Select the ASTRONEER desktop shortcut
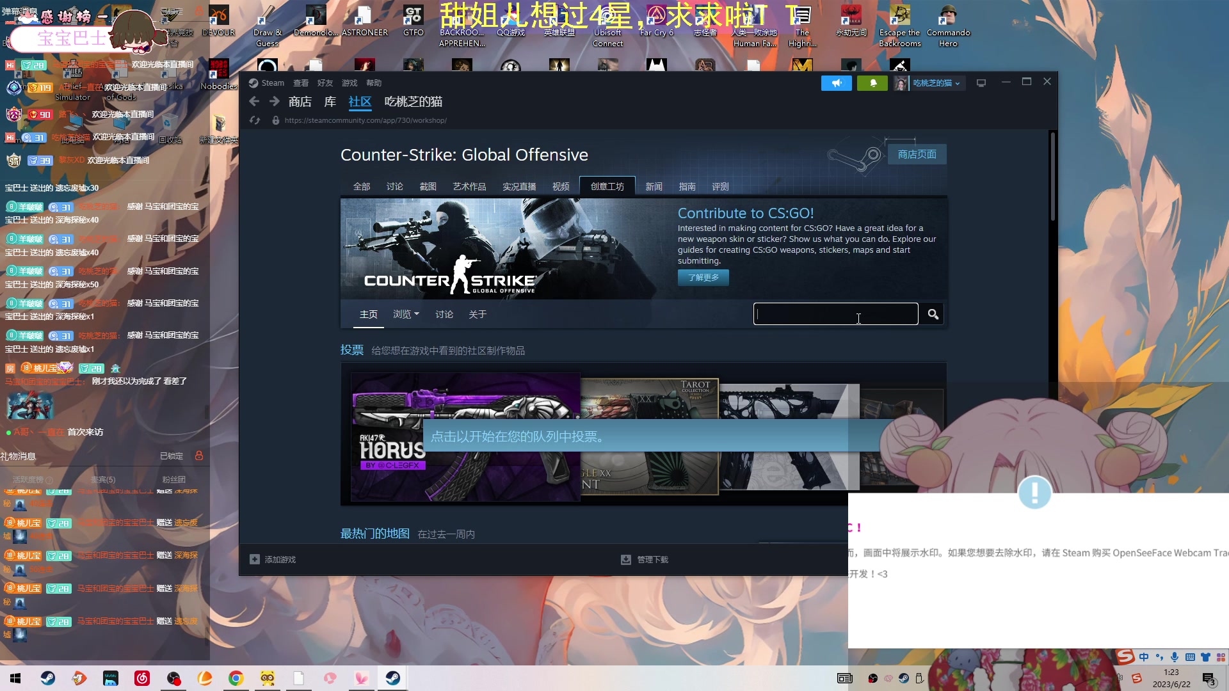1229x691 pixels. [365, 21]
